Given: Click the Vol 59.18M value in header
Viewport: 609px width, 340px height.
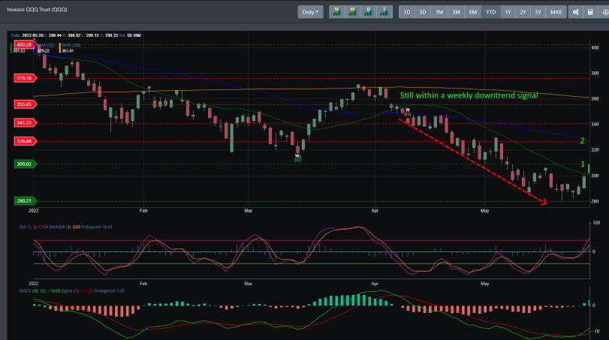Looking at the screenshot, I should pyautogui.click(x=130, y=35).
